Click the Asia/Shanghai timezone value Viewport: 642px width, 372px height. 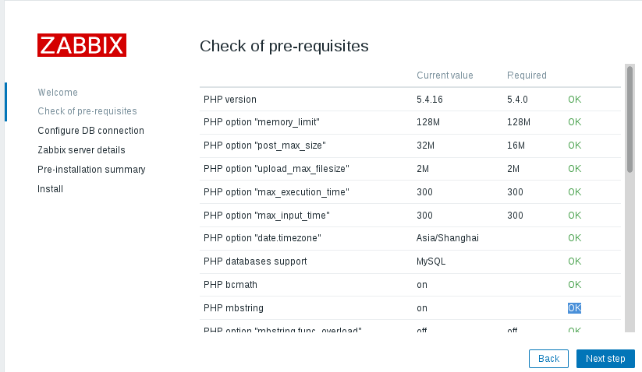point(448,238)
